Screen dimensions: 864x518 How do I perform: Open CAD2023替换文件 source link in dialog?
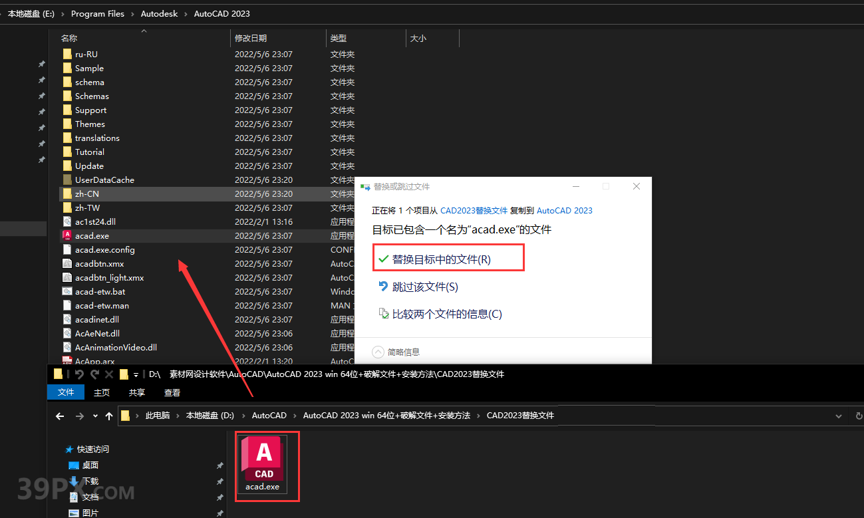474,210
